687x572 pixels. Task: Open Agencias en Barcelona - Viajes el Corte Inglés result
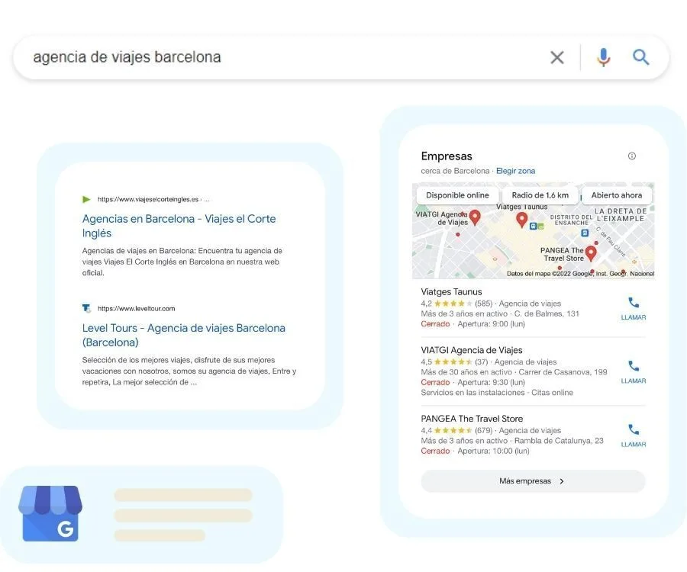point(179,226)
